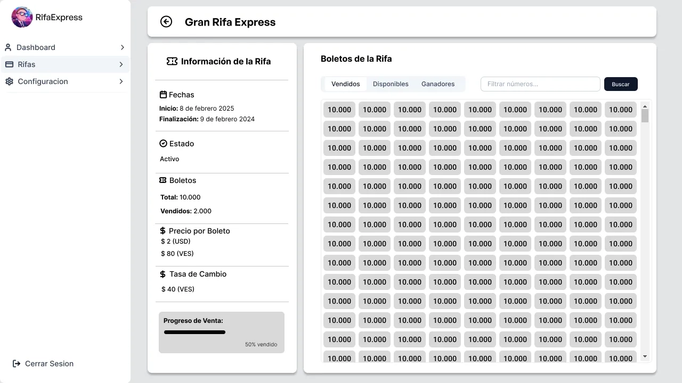Click the ticket icon next to Boletos
The width and height of the screenshot is (682, 383).
[x=163, y=180]
